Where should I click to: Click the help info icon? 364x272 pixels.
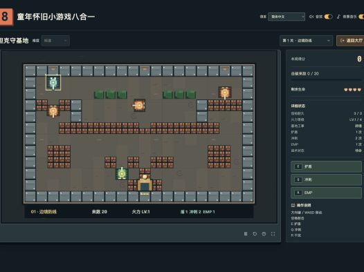(x=264, y=234)
